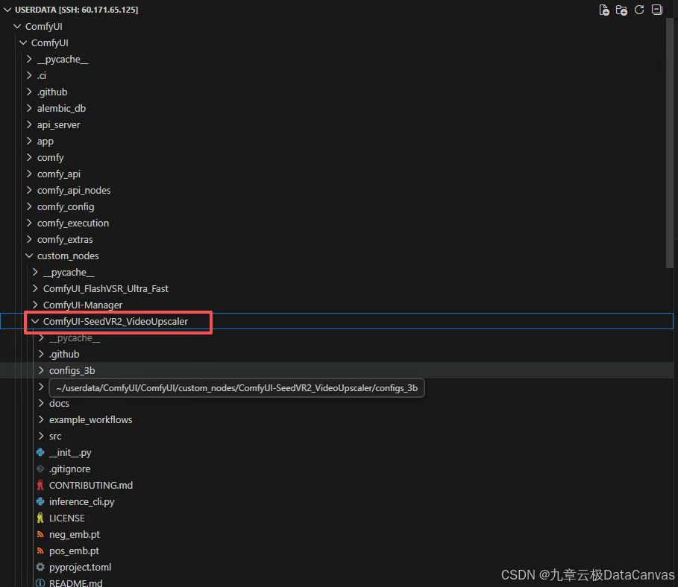Select the .github folder inside SeedVR2_VideoUpscaler
The image size is (678, 587).
[x=64, y=354]
